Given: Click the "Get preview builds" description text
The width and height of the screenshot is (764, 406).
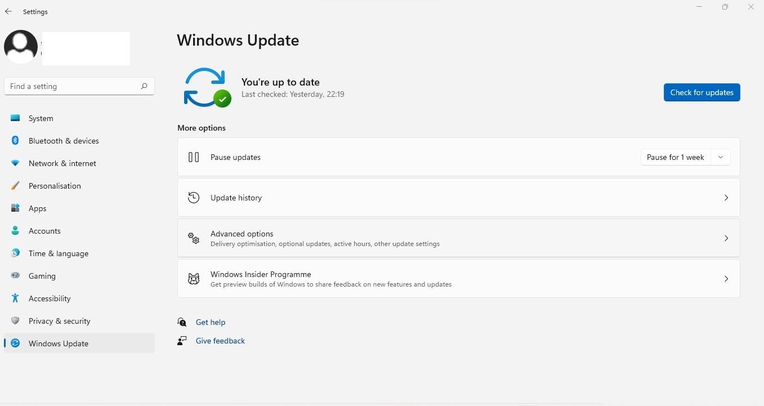Looking at the screenshot, I should 331,284.
